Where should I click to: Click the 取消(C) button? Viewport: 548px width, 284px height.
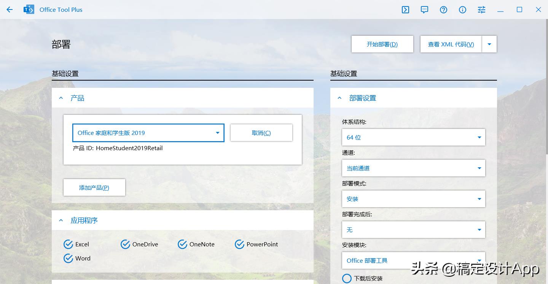coord(261,133)
